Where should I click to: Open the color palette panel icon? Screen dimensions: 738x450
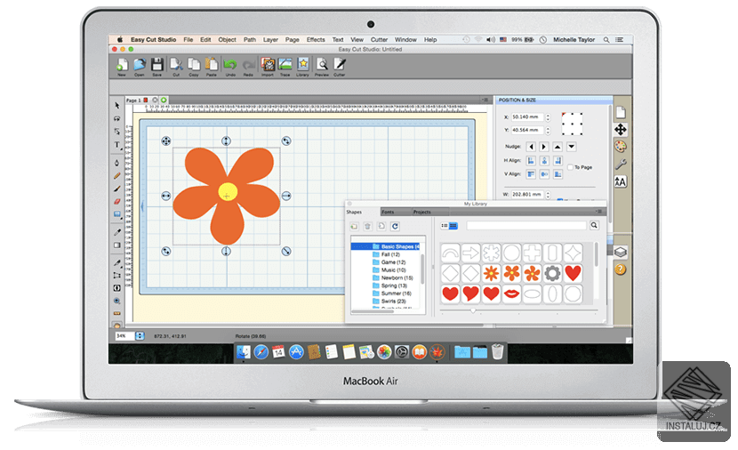(x=621, y=147)
